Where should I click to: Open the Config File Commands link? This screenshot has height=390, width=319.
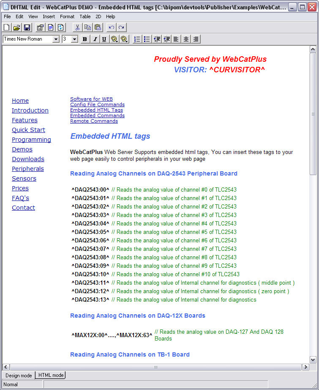click(x=97, y=104)
